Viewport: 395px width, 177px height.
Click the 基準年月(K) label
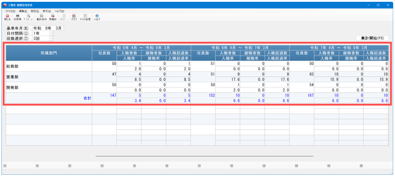tap(18, 28)
